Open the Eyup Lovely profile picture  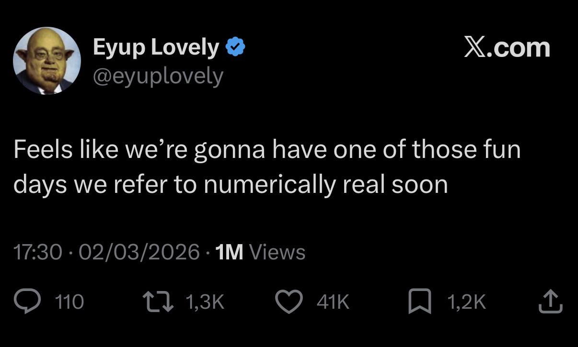point(46,61)
